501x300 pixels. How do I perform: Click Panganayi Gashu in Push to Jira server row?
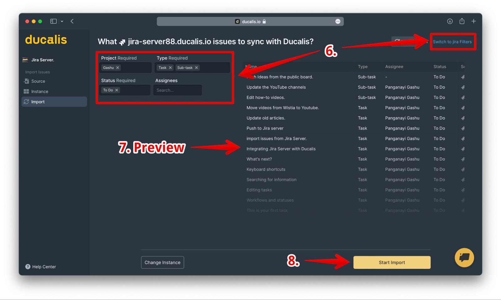402,128
